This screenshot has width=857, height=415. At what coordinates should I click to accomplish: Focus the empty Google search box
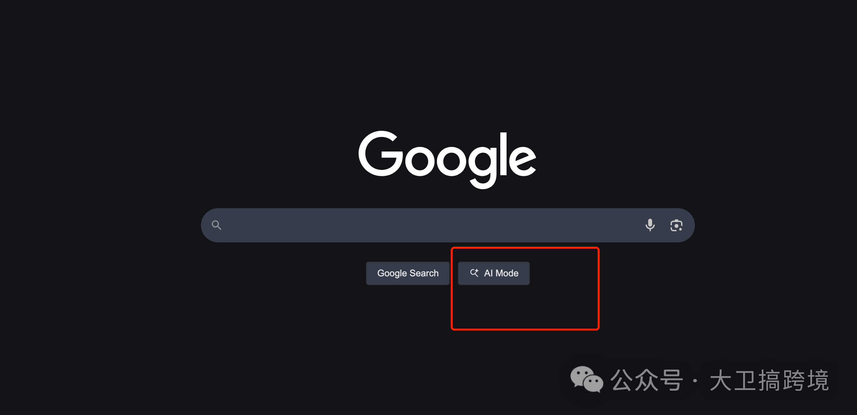[x=432, y=225]
